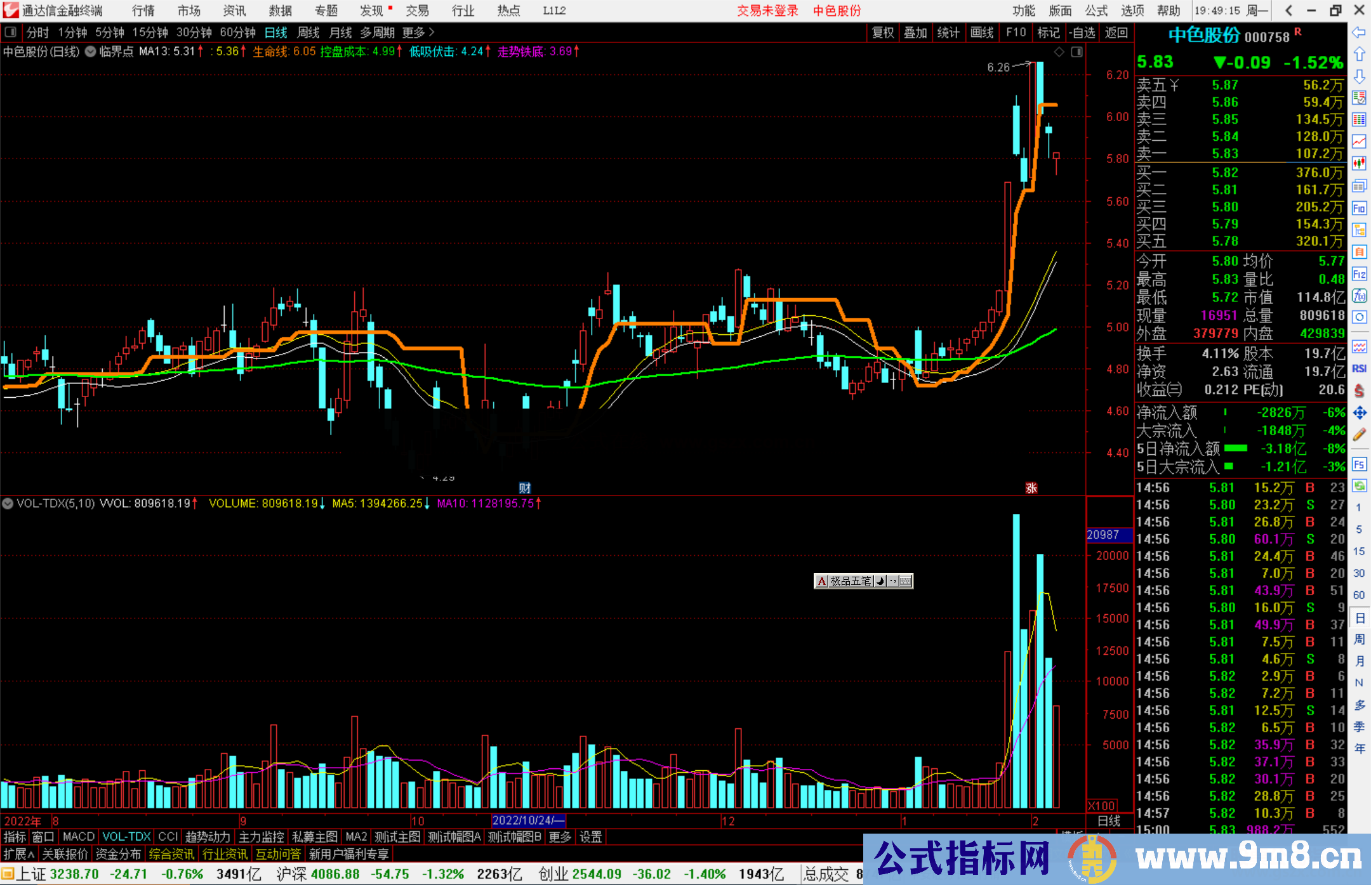
Task: Click the 交易未登录 link
Action: (x=767, y=11)
